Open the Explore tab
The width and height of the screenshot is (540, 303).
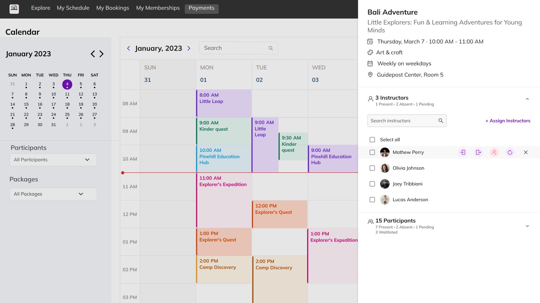(x=41, y=8)
